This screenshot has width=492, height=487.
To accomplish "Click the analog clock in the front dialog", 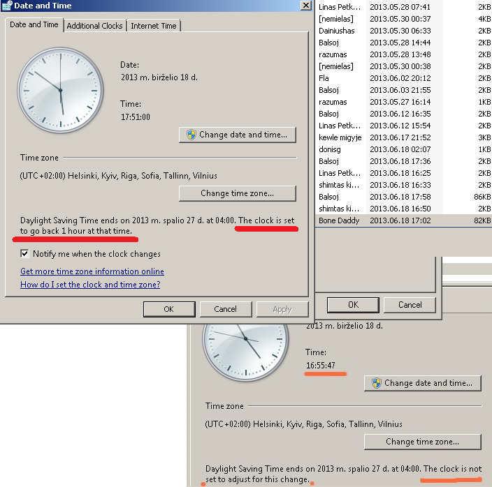I will tap(61, 90).
